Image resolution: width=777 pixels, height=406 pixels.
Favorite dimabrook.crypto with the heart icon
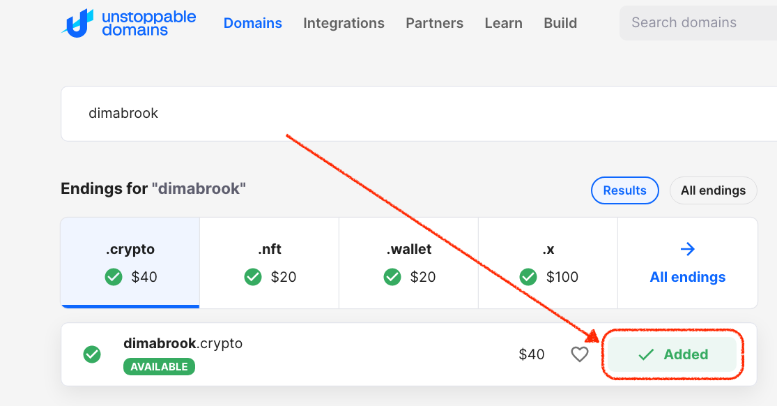(x=579, y=354)
